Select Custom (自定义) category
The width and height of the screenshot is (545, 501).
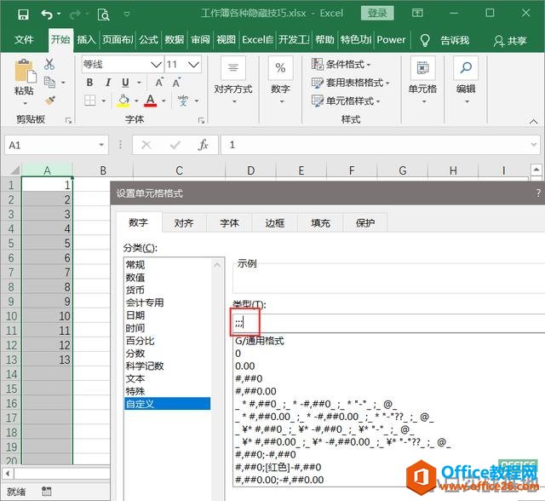[x=167, y=404]
